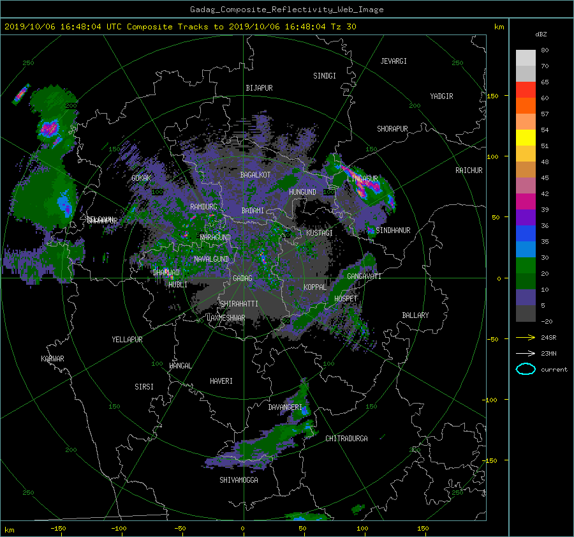574x537 pixels.
Task: Click the CHITRADURGA city label
Action: (x=346, y=439)
